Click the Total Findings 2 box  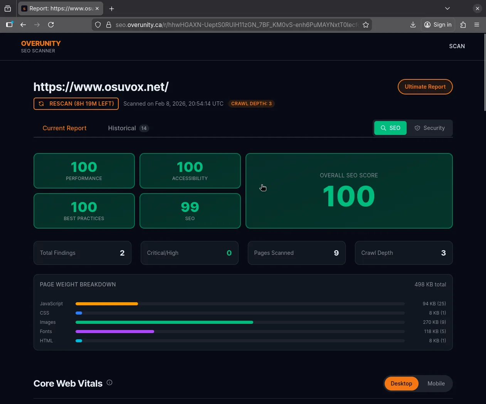coord(82,253)
